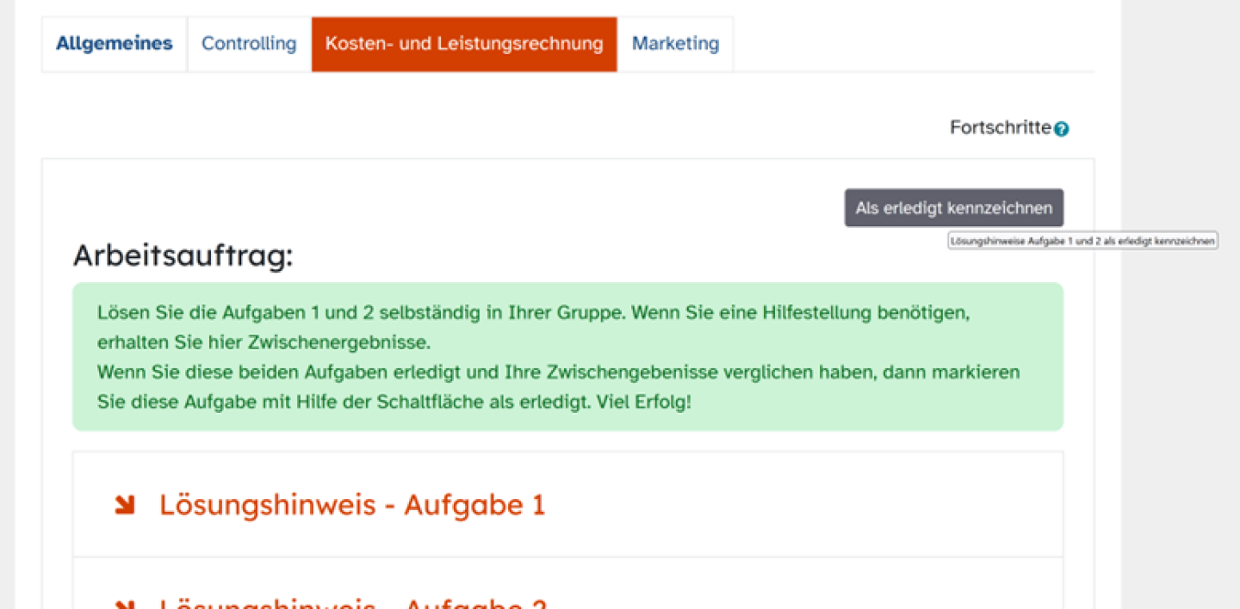
Task: Switch to the Controlling tab
Action: pos(248,43)
